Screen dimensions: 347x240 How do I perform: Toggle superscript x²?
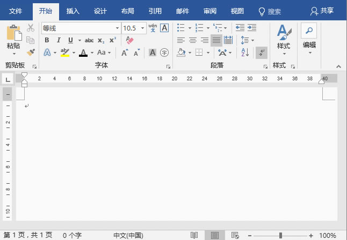113,40
